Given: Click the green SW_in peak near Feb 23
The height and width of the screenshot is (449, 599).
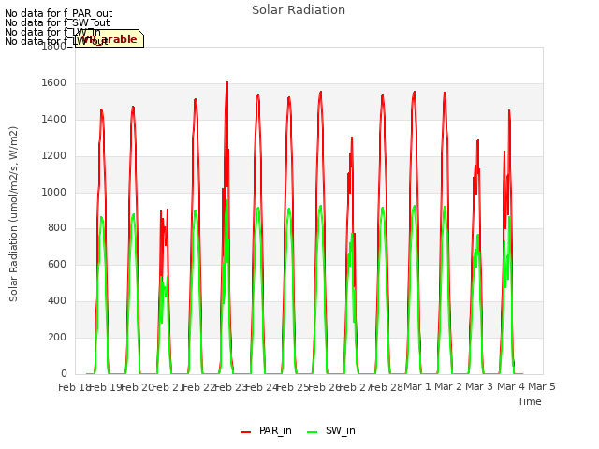Looking at the screenshot, I should coord(227,200).
